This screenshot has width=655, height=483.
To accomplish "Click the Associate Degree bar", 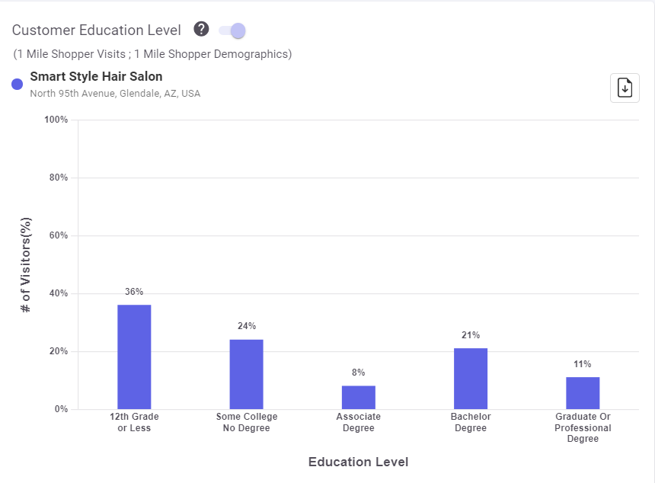I will (x=358, y=397).
